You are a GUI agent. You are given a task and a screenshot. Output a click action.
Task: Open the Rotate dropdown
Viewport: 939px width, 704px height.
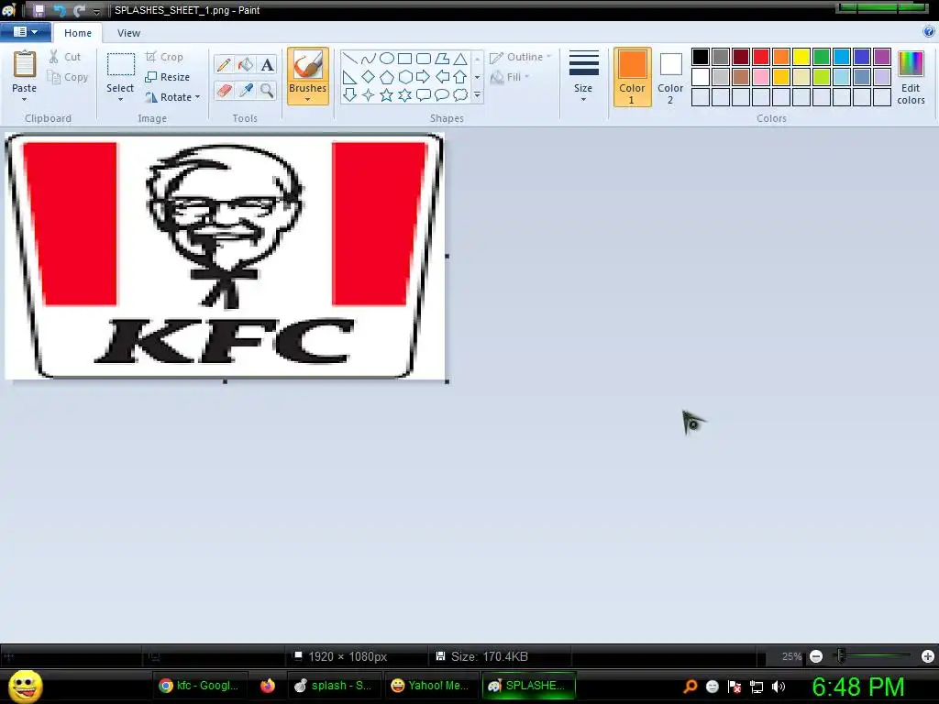tap(172, 97)
